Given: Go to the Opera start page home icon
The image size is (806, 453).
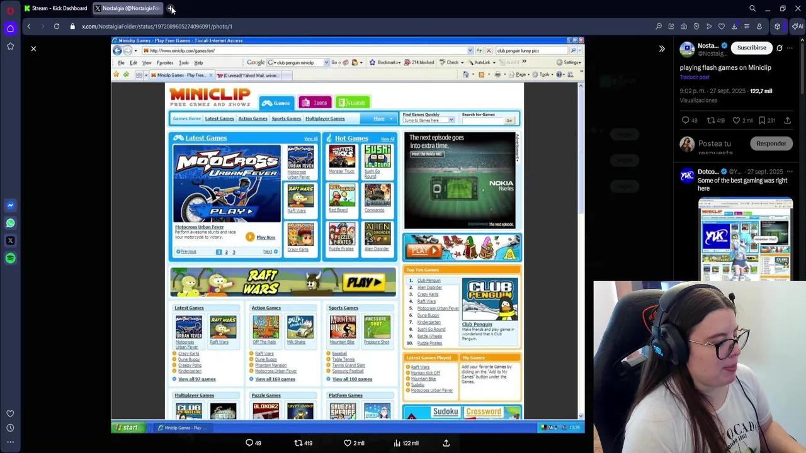Looking at the screenshot, I should [x=10, y=28].
